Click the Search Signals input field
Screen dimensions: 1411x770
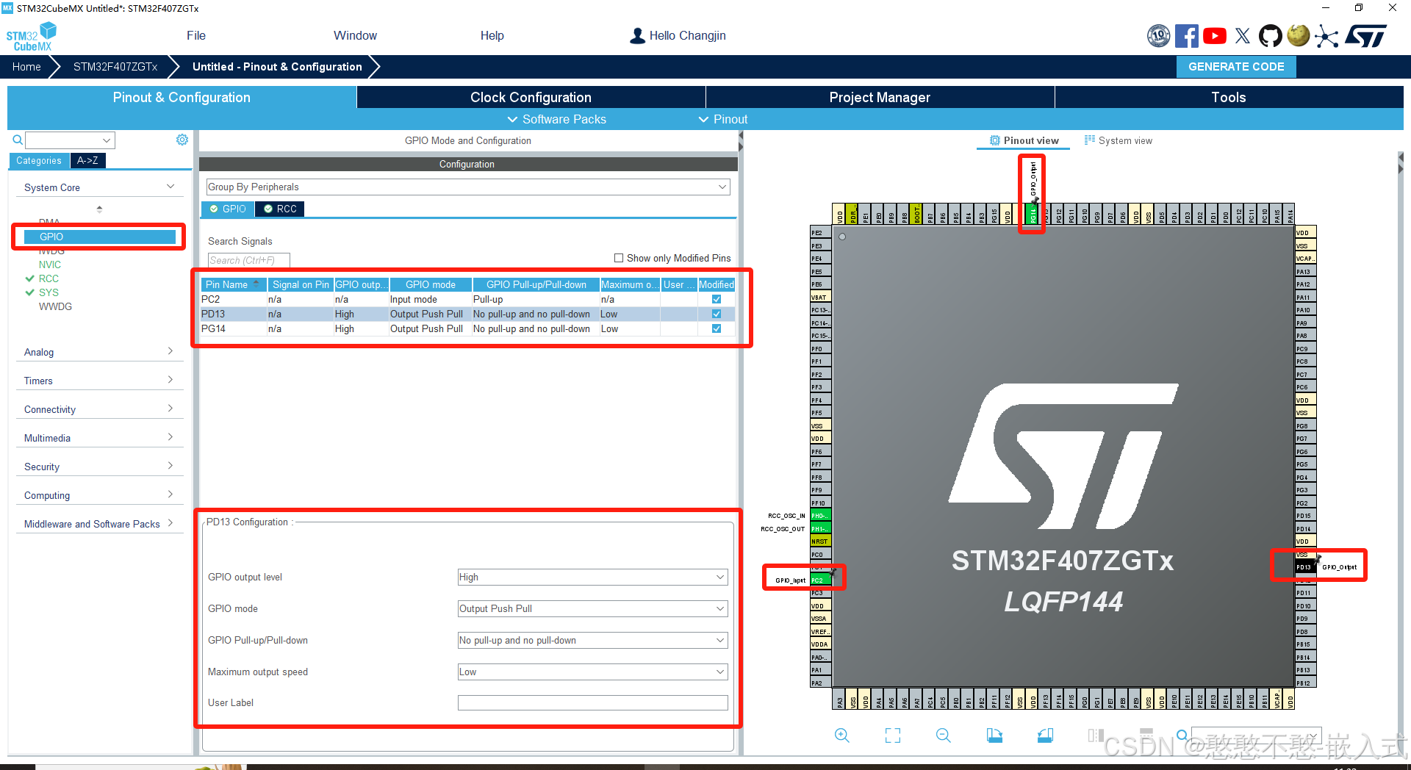(x=248, y=260)
